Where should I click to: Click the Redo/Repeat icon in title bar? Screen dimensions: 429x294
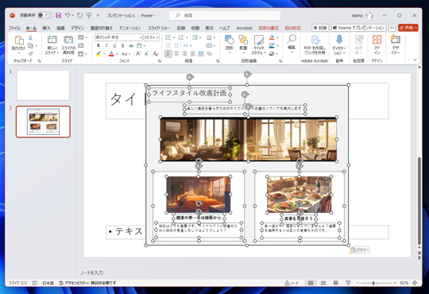[x=79, y=15]
